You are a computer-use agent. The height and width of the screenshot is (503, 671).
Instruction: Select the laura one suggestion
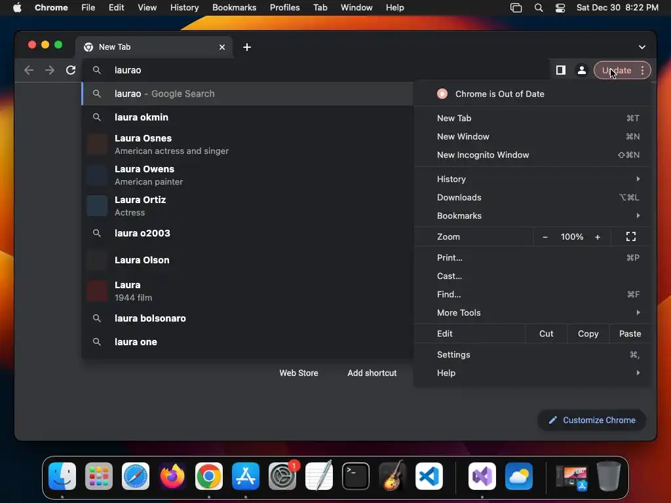(247, 342)
